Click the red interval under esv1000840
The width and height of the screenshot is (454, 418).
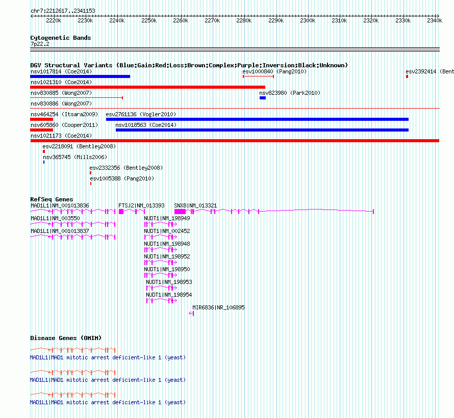pos(258,76)
